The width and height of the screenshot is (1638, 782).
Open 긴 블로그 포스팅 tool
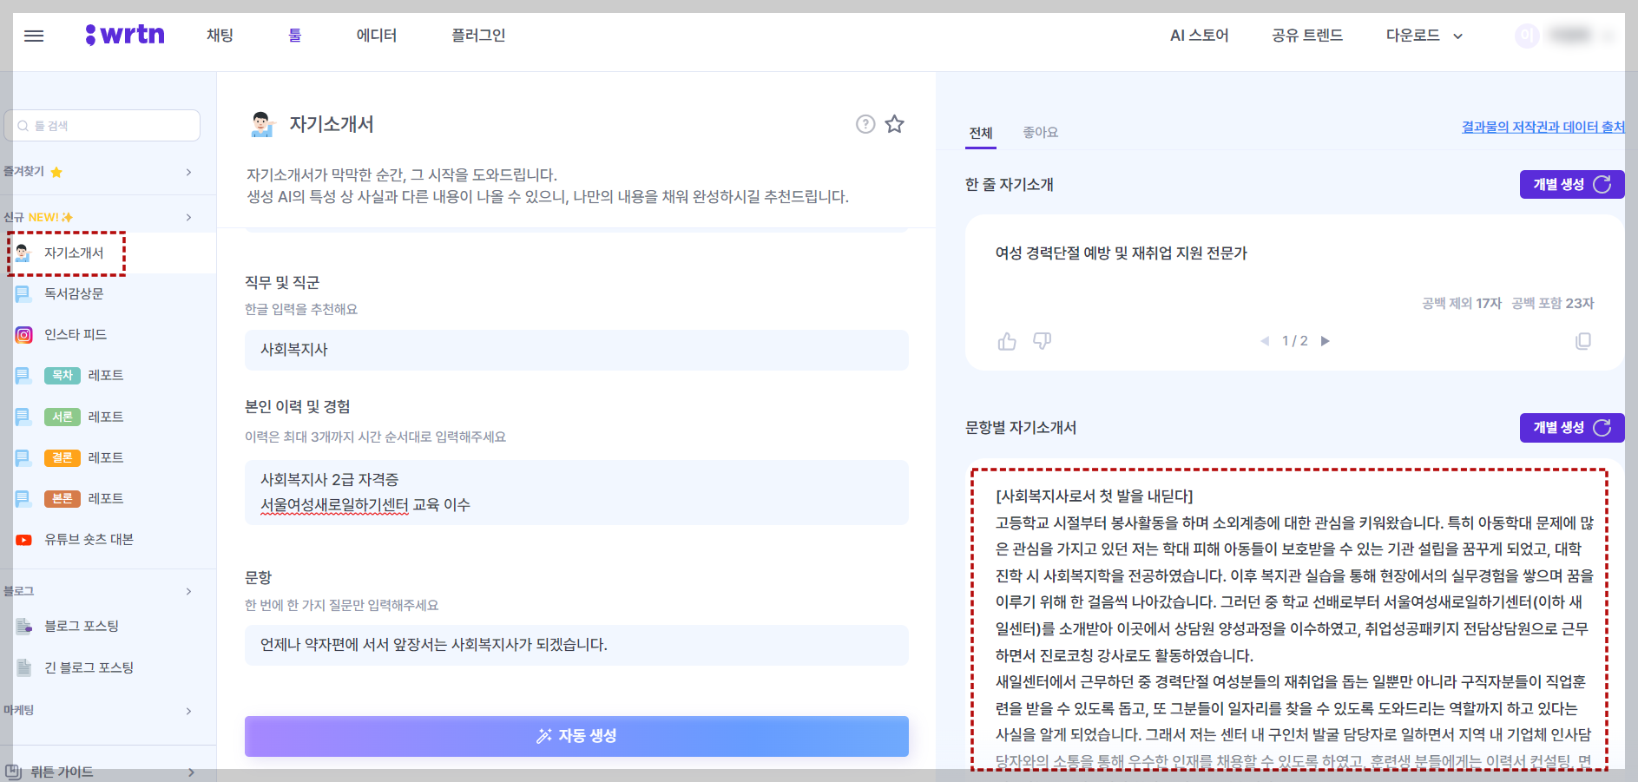pos(89,667)
